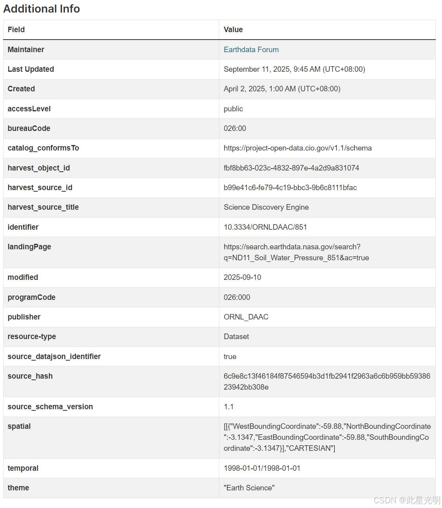Select the Last Updated timestamp
This screenshot has height=508, width=442.
click(x=294, y=69)
